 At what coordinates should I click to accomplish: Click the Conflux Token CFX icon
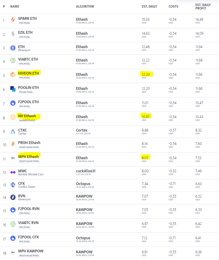point(13,184)
